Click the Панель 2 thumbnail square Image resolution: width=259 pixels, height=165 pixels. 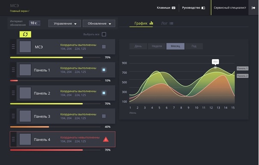pyautogui.click(x=25, y=93)
